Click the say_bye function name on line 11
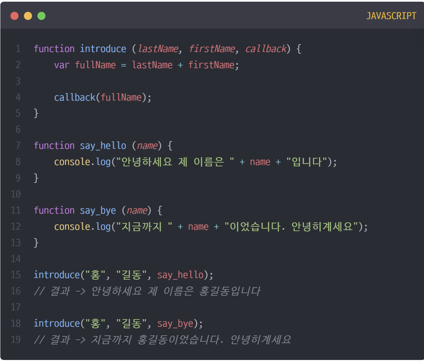The image size is (424, 361). tap(98, 210)
